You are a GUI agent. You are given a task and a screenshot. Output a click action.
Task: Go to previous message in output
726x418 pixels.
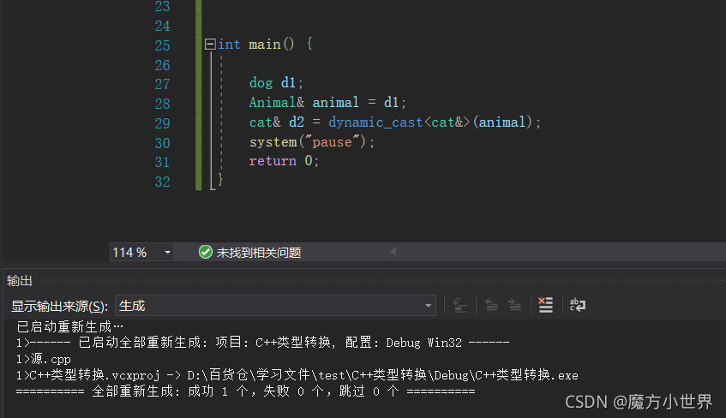point(491,305)
